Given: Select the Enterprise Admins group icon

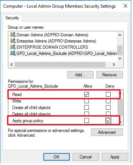Looking at the screenshot, I should click(x=13, y=41).
